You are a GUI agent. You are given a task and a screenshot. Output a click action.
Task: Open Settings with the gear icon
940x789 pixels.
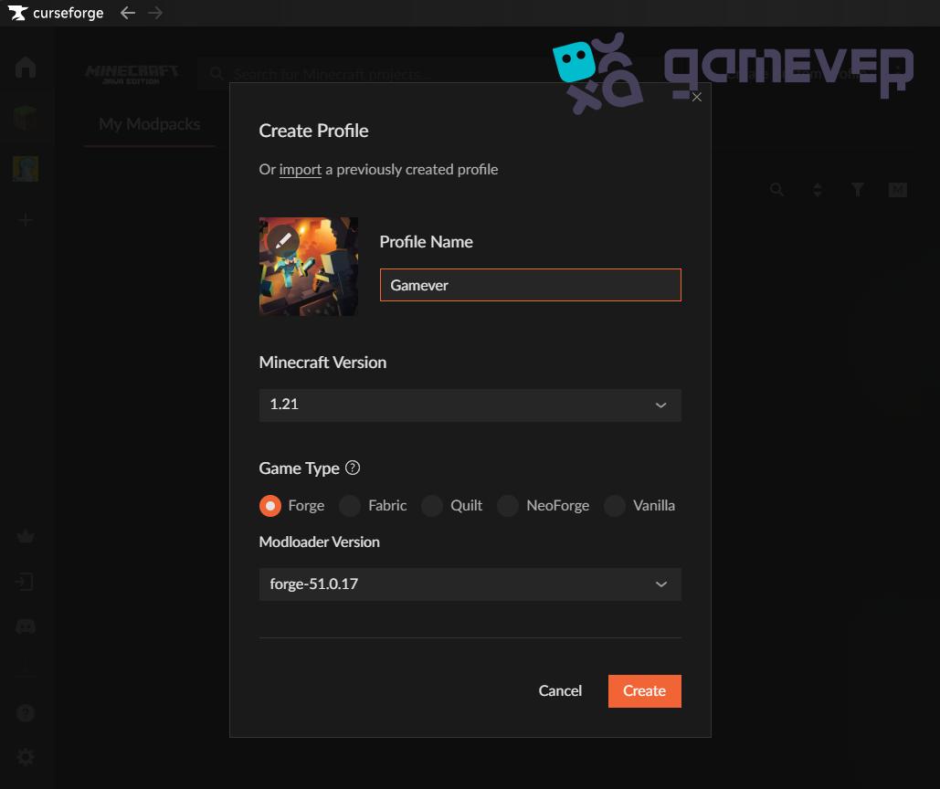tap(25, 756)
